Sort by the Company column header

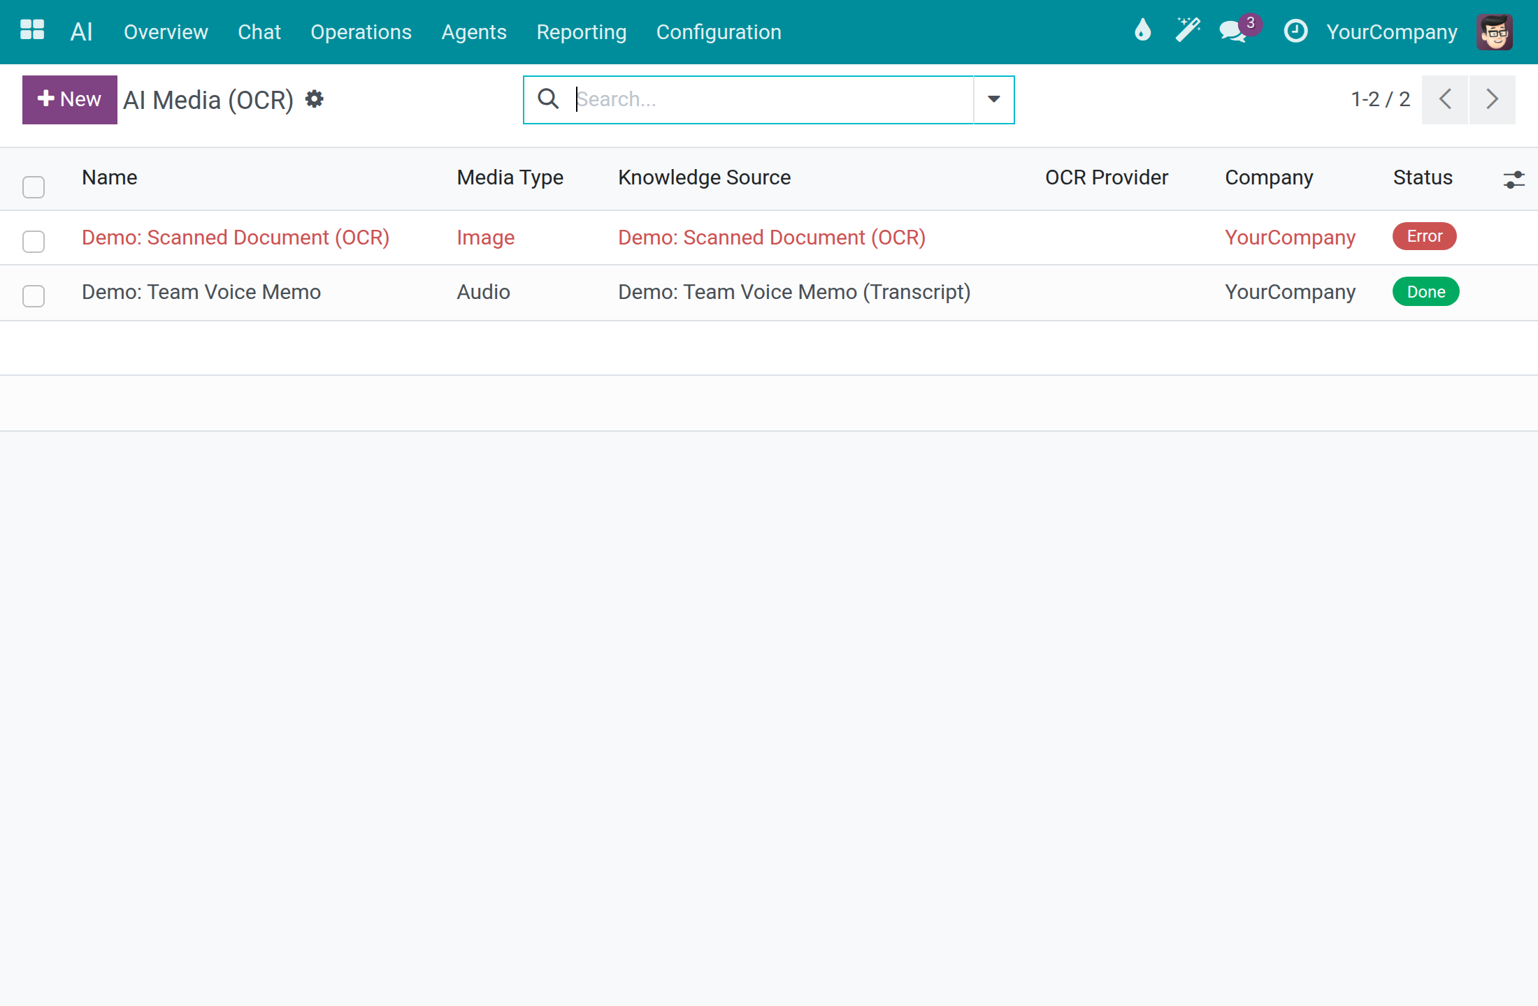(1269, 177)
